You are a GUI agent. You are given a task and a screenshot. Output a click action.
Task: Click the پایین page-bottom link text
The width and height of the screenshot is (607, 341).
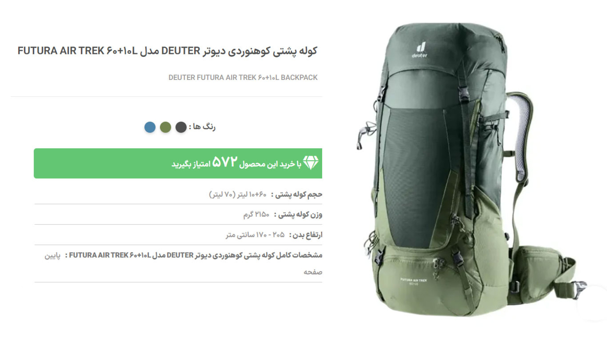52,255
